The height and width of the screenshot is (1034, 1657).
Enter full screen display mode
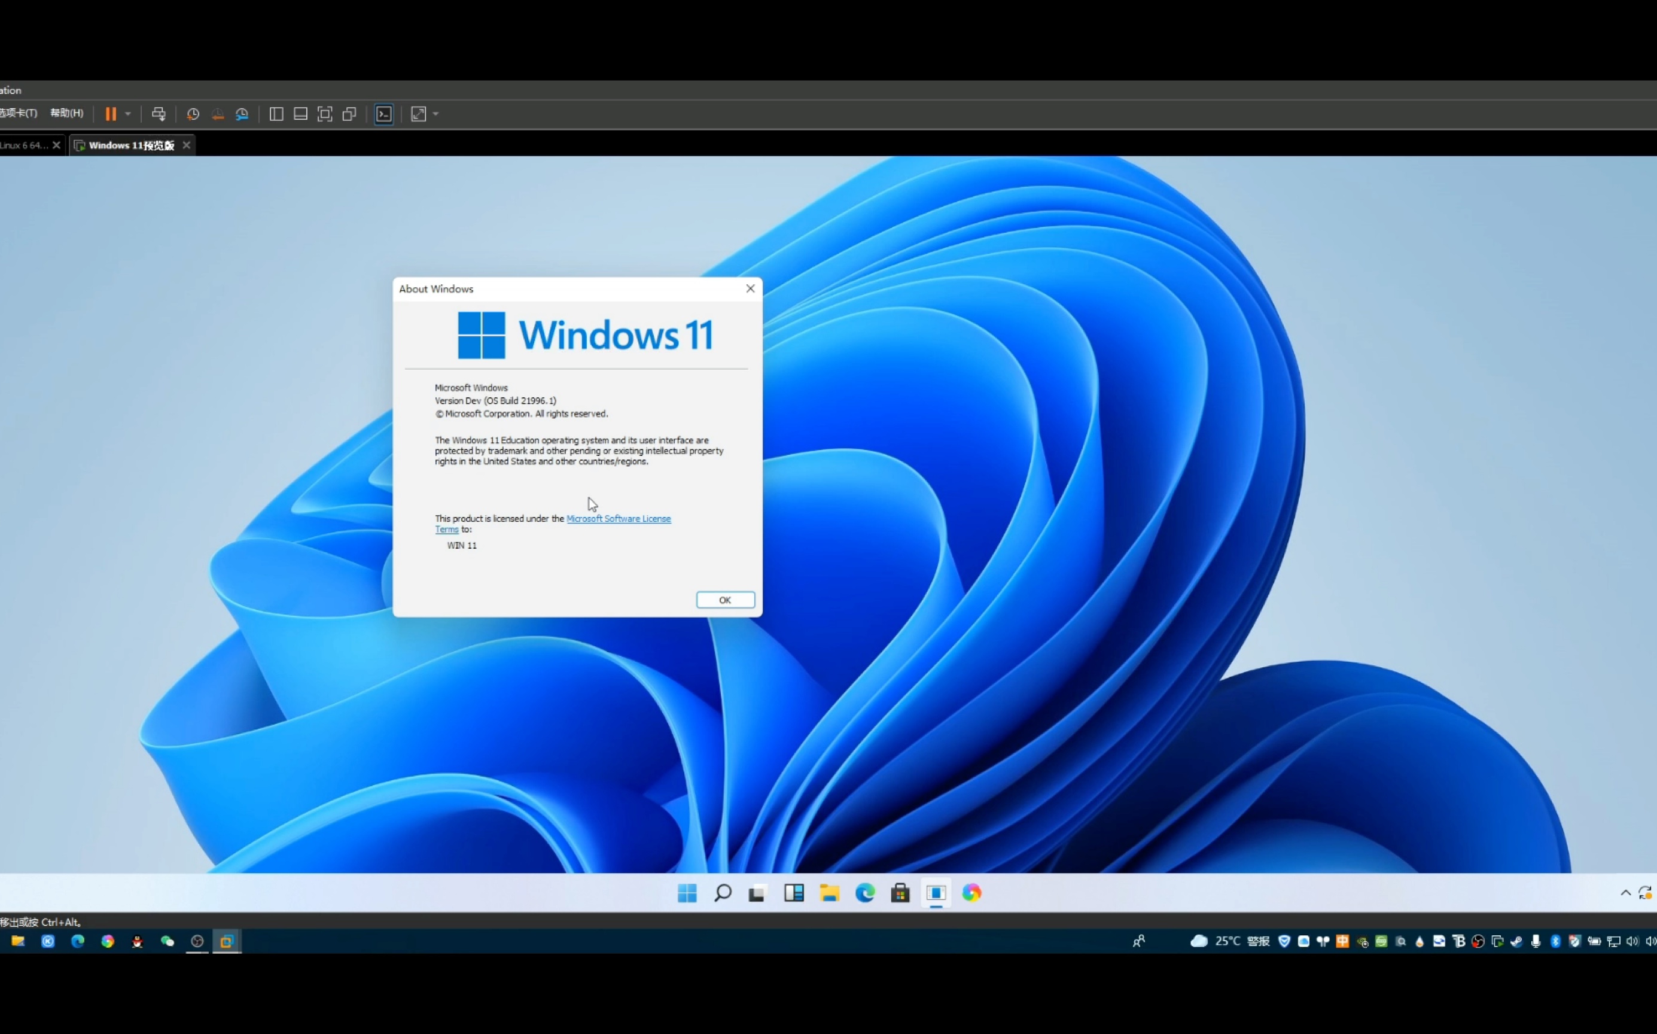(325, 114)
